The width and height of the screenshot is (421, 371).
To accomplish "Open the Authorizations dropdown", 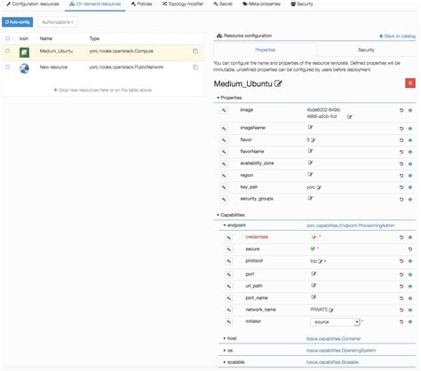I will tap(58, 22).
